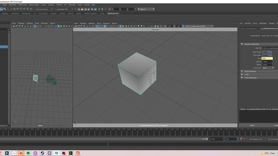This screenshot has height=156, width=278.
Task: Click Select button in Attribute Editor
Action: click(x=252, y=125)
